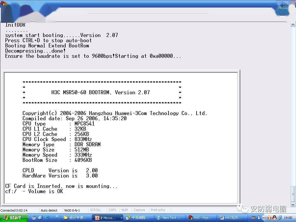296x222 pixels.
Task: Click the H3C MSR50-60 BOOTROM banner line
Action: pos(100,92)
